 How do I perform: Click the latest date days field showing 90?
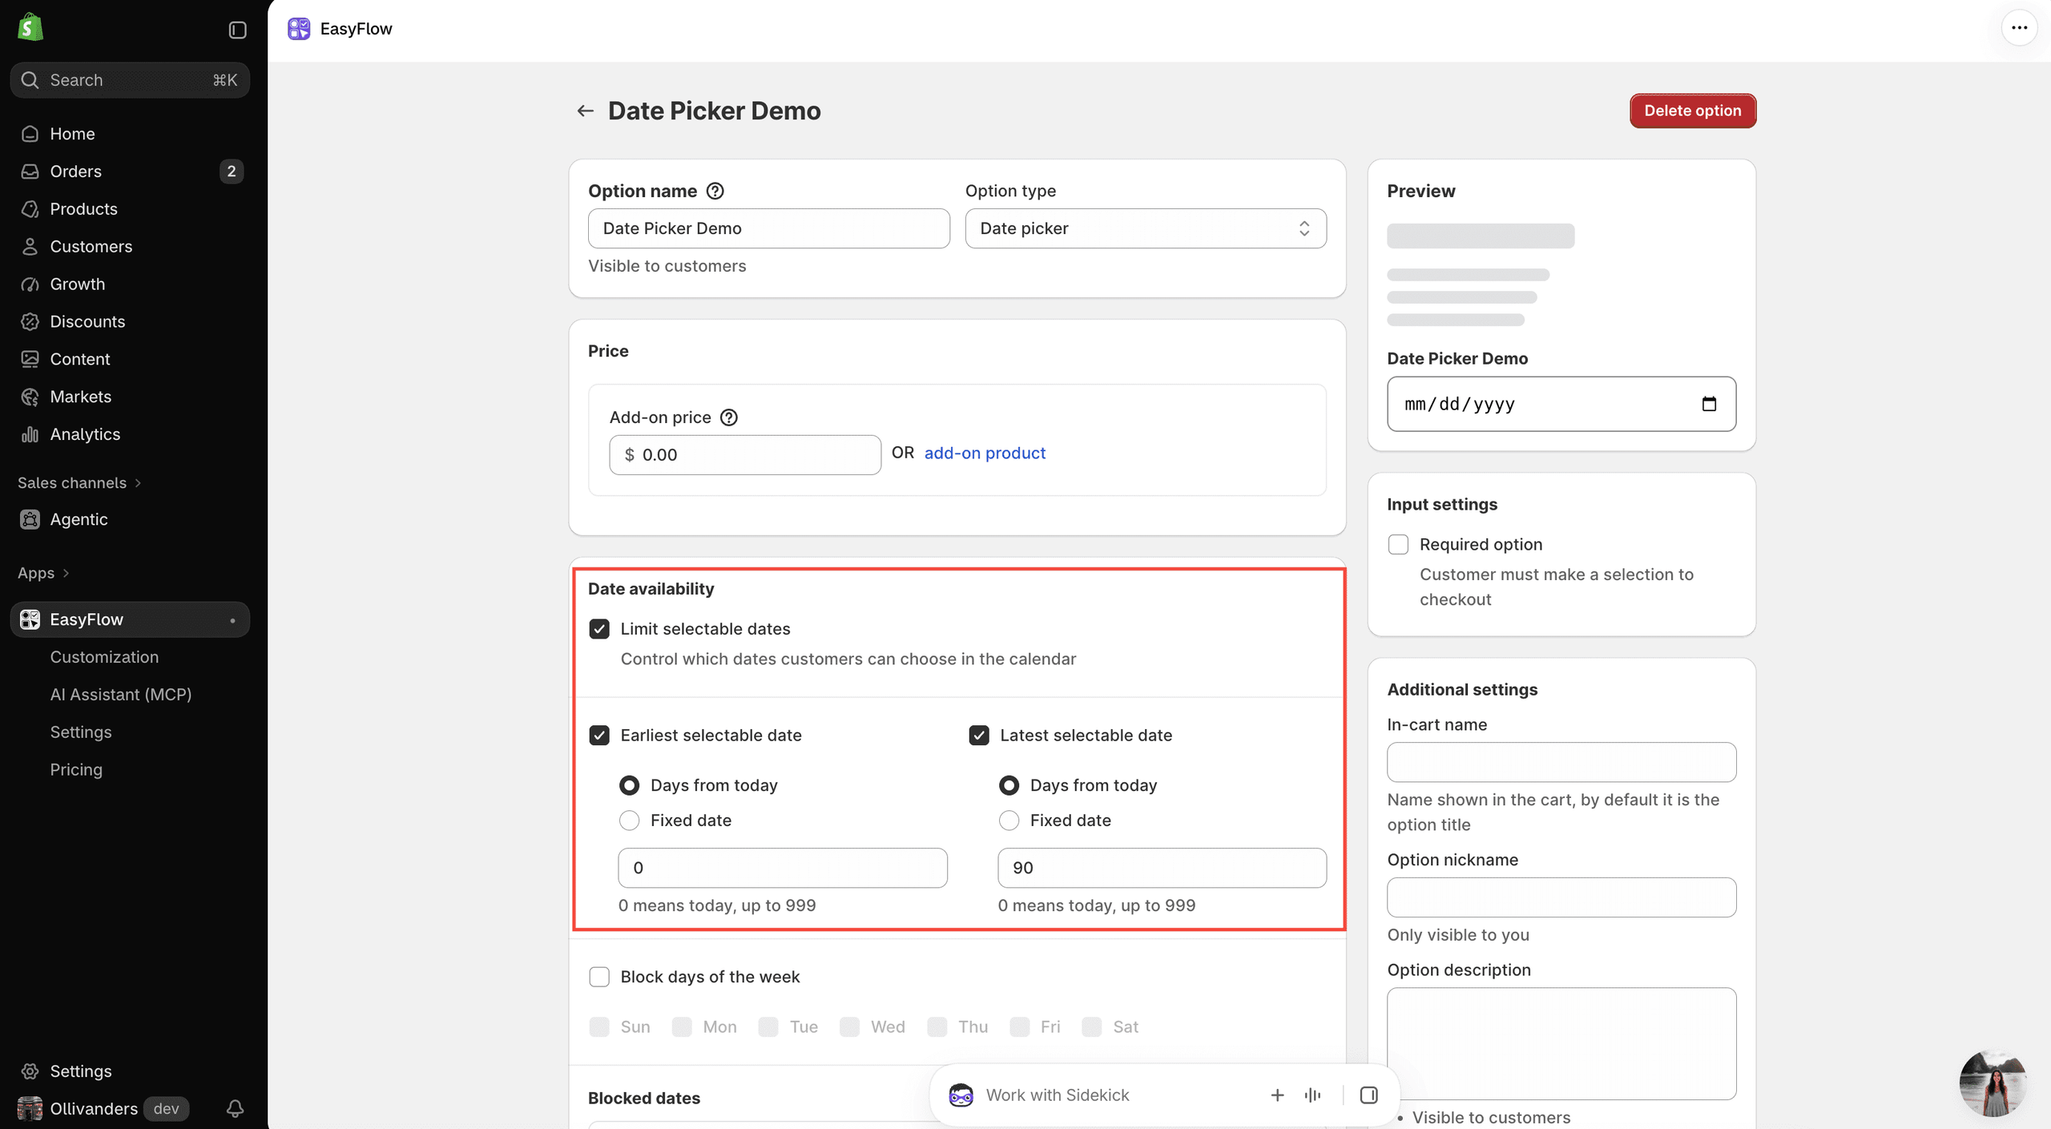[x=1162, y=868]
